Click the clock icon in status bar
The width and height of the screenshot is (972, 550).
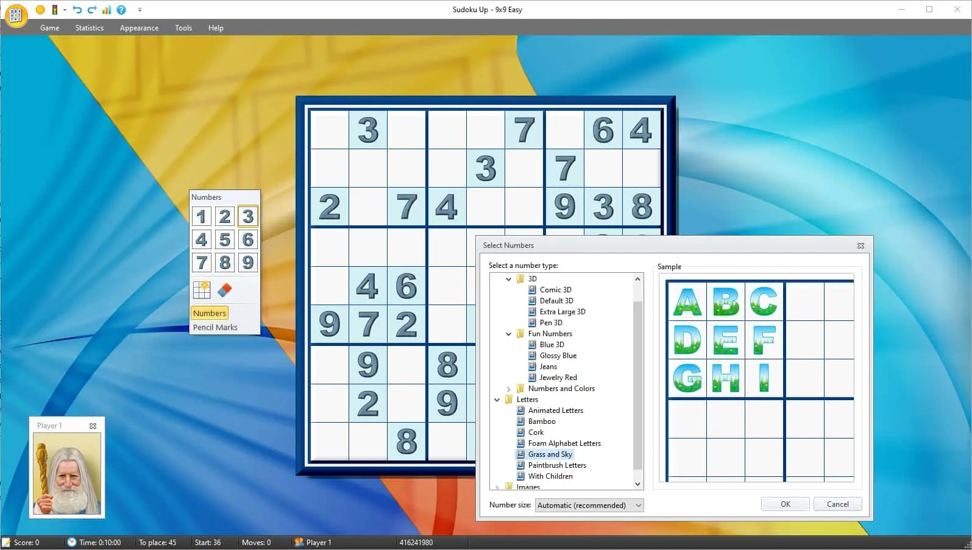(72, 542)
